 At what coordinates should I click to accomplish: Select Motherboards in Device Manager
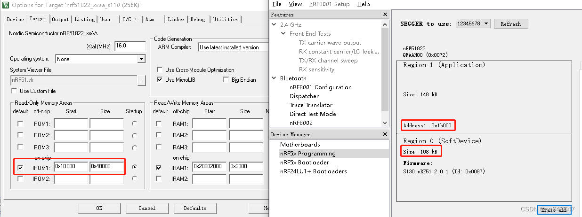coord(300,144)
